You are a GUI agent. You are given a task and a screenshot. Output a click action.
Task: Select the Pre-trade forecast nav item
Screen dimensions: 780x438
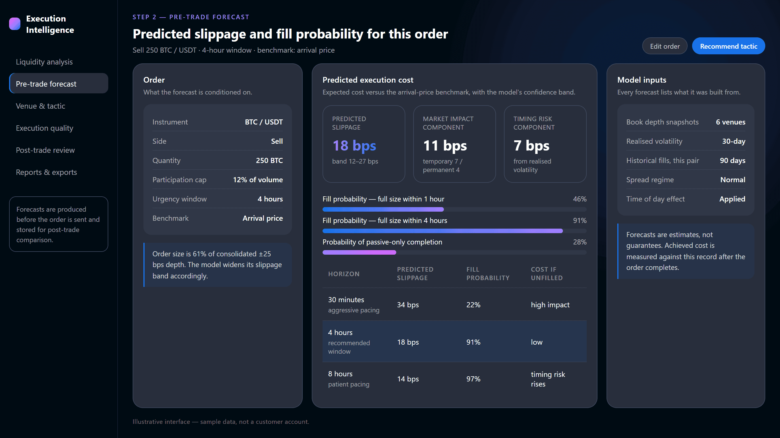pyautogui.click(x=58, y=84)
